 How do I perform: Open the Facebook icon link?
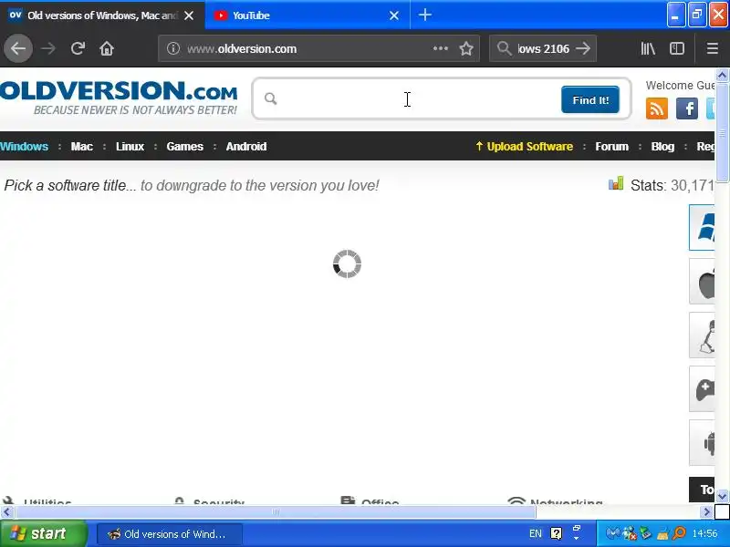tap(687, 108)
